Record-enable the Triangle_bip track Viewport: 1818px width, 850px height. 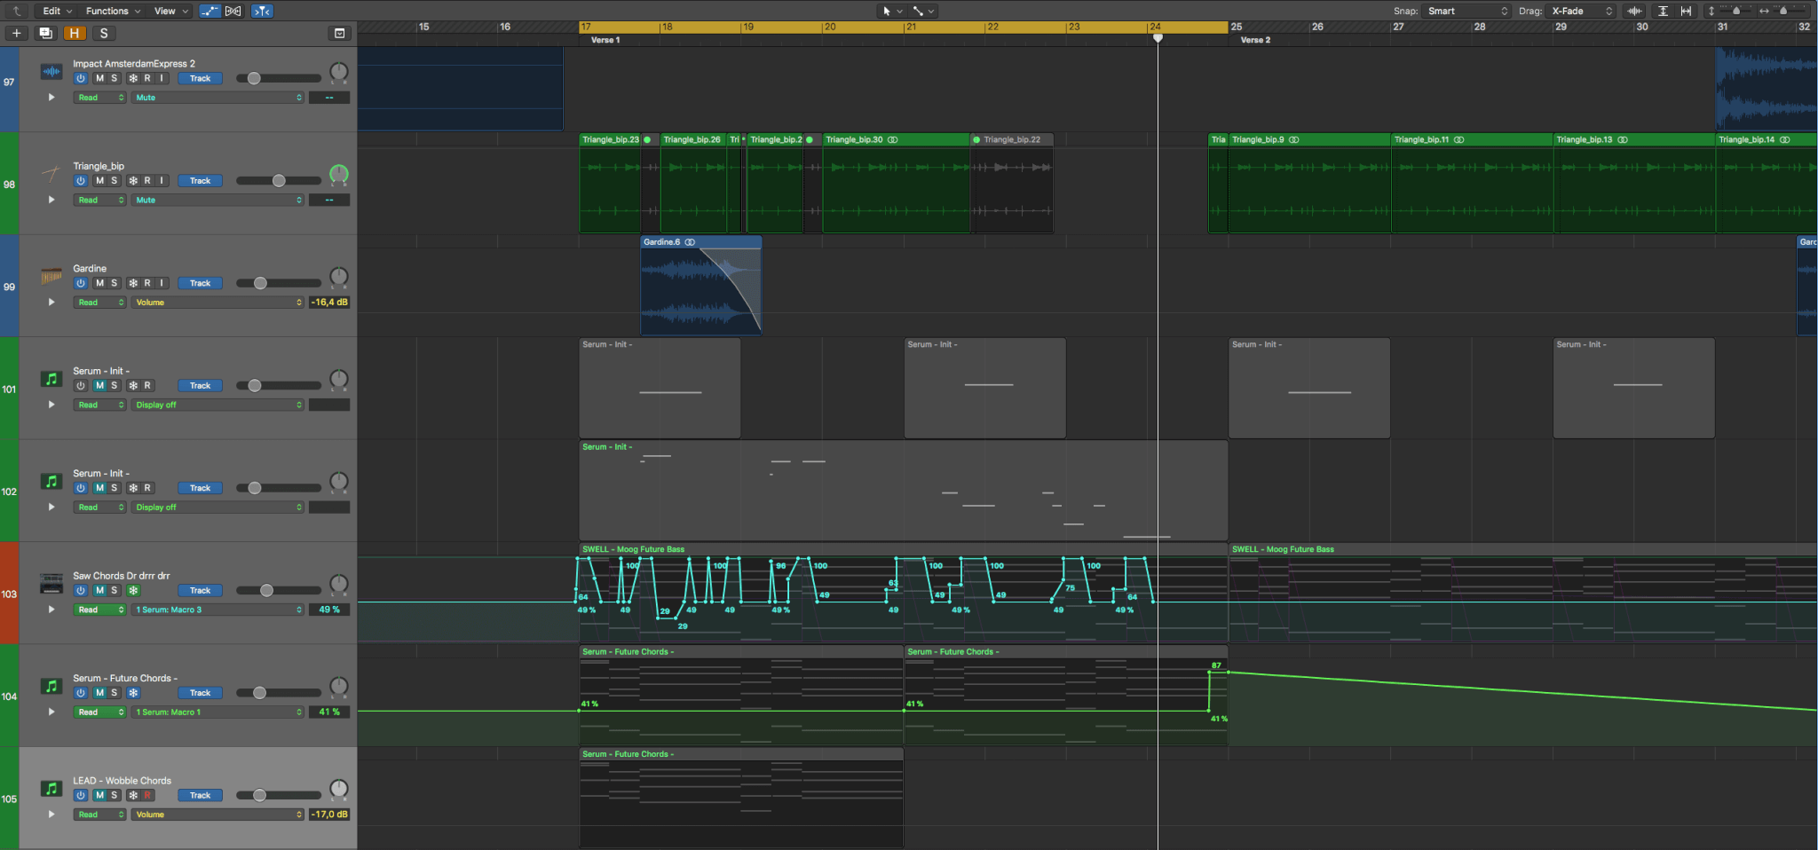tap(147, 180)
